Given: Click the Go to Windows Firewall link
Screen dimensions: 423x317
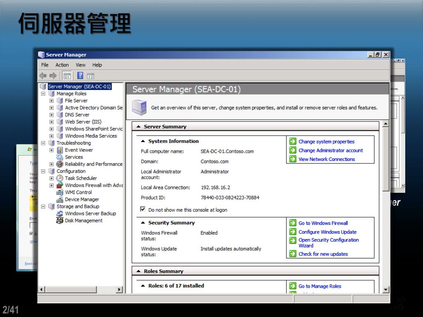Looking at the screenshot, I should [323, 223].
